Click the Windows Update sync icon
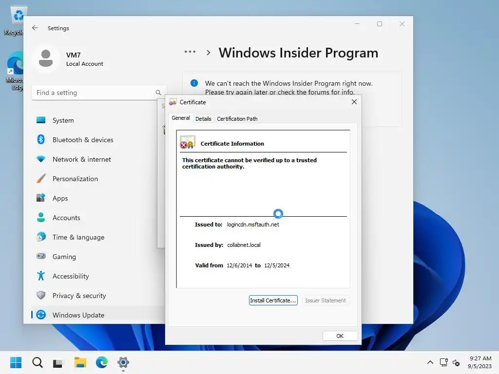The image size is (499, 374). click(x=41, y=315)
